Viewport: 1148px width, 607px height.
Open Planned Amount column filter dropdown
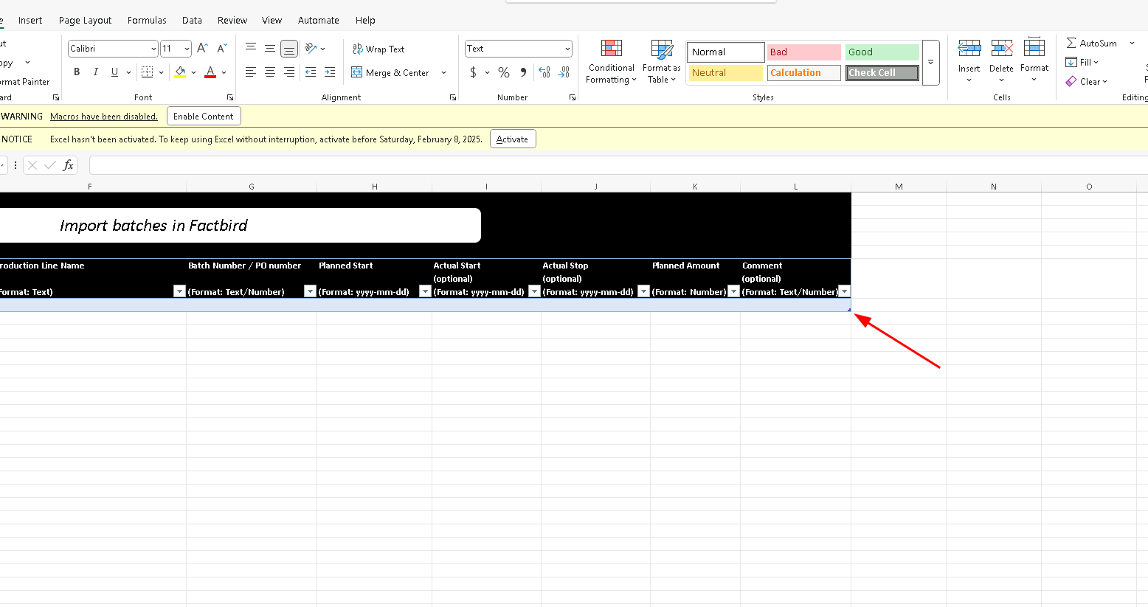click(x=733, y=291)
